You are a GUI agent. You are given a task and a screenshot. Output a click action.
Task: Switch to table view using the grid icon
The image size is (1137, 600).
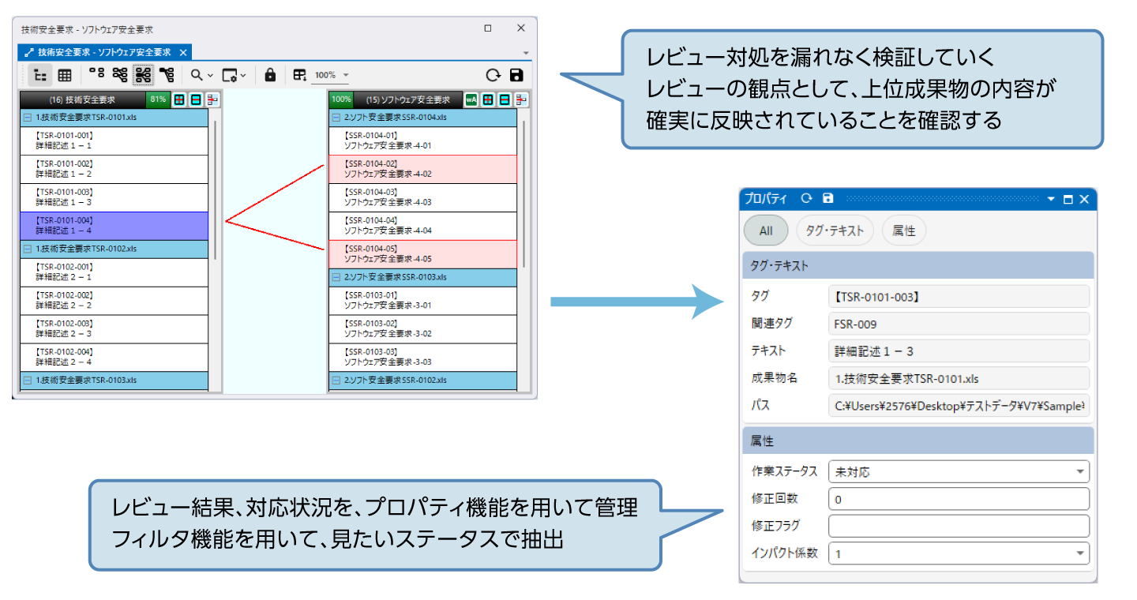pyautogui.click(x=63, y=74)
